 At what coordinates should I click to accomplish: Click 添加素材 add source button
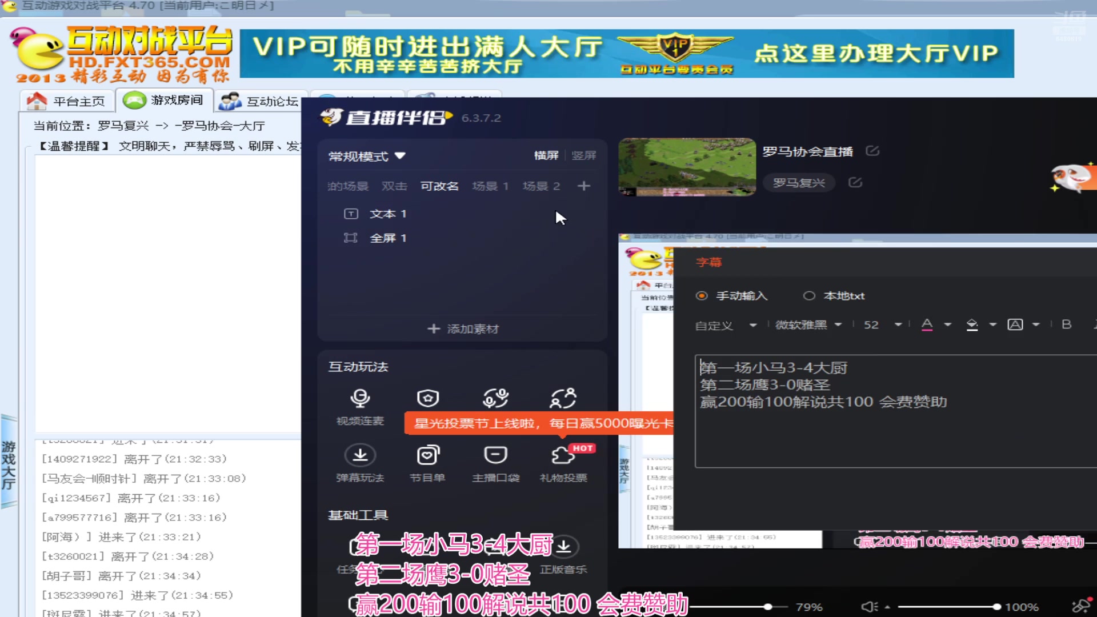463,329
